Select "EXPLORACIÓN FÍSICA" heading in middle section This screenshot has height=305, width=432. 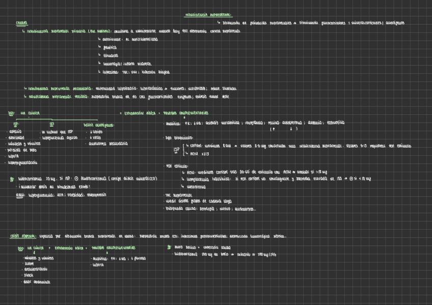pos(140,113)
